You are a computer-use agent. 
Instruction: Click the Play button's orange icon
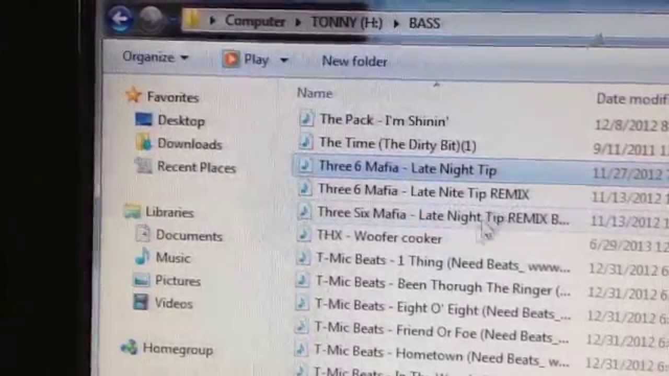[230, 59]
